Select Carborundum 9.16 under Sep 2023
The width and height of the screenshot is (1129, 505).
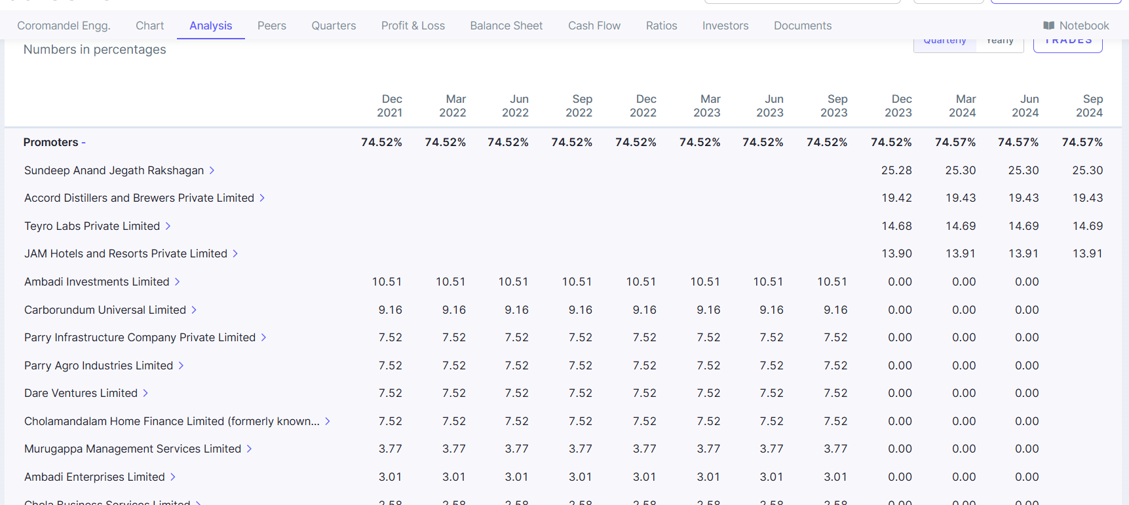point(835,310)
